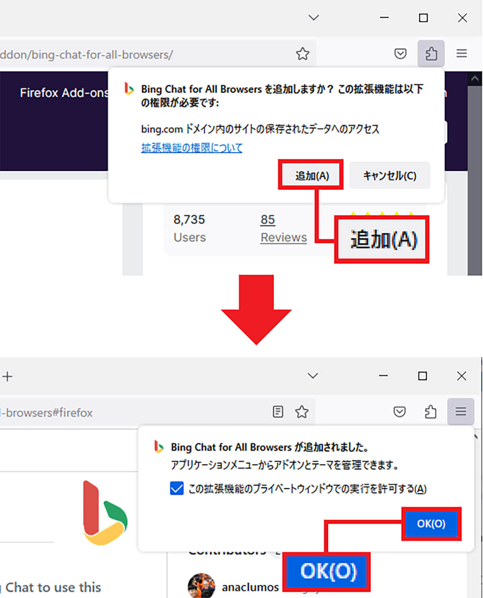The height and width of the screenshot is (598, 483).
Task: Expand the tab list chevron in the upper window
Action: coord(314,18)
